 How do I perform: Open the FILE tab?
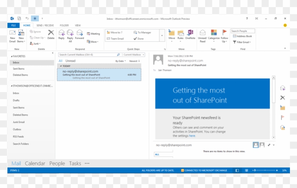[x=13, y=25]
